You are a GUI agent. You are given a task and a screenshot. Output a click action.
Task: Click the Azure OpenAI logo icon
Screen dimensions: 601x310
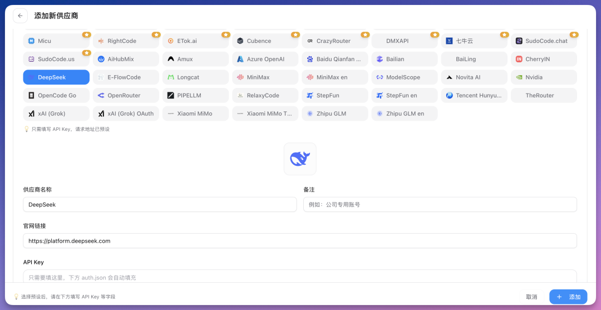click(x=240, y=59)
